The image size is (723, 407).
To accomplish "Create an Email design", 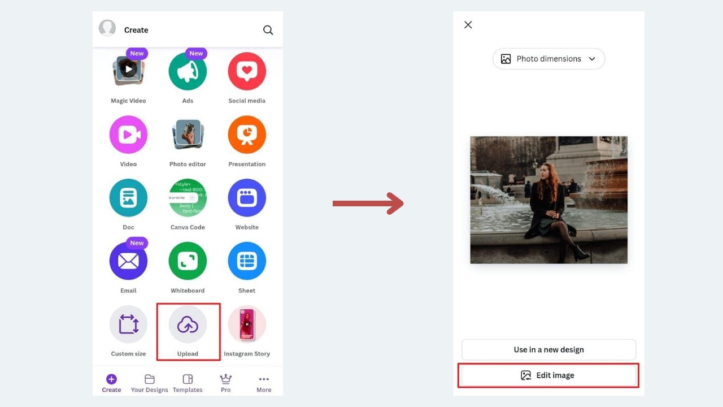I will tap(128, 261).
